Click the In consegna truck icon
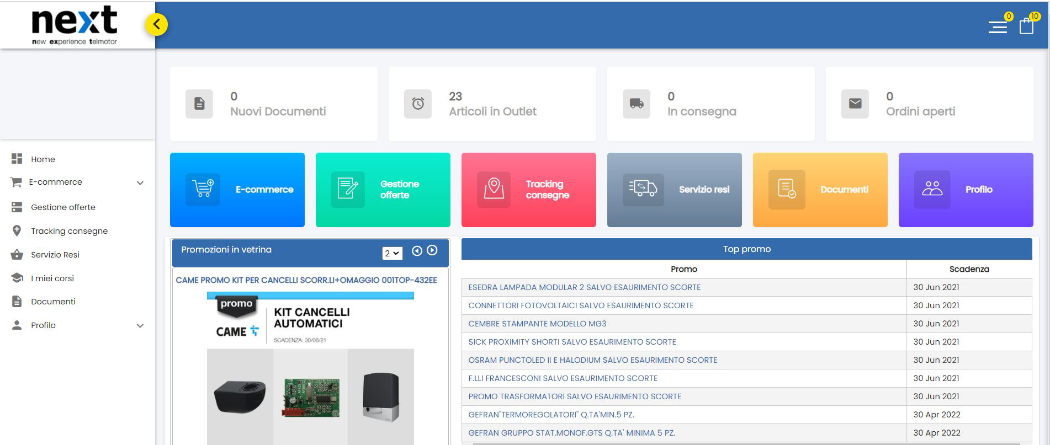Image resolution: width=1050 pixels, height=445 pixels. [x=637, y=104]
